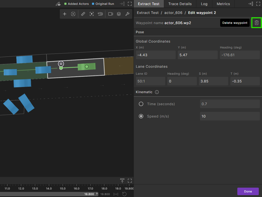Collapse the right panel with arrow icon
The width and height of the screenshot is (262, 197).
tap(250, 4)
